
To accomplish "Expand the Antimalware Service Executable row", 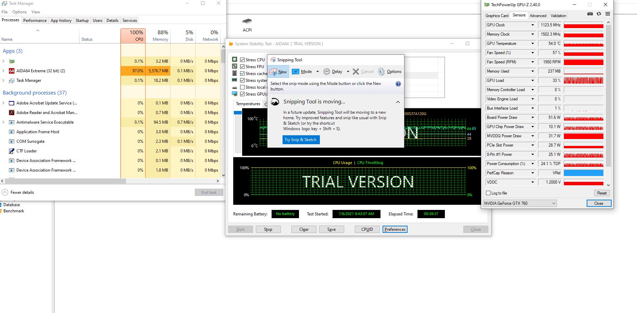I will click(x=3, y=122).
